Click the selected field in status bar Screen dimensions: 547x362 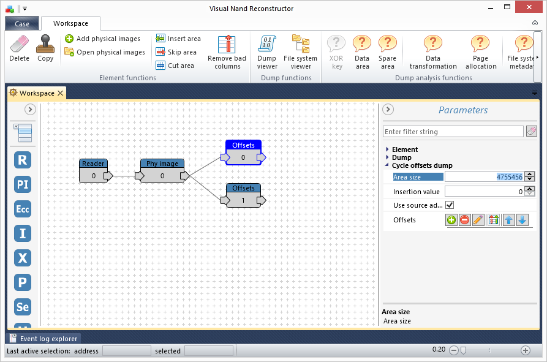209,351
